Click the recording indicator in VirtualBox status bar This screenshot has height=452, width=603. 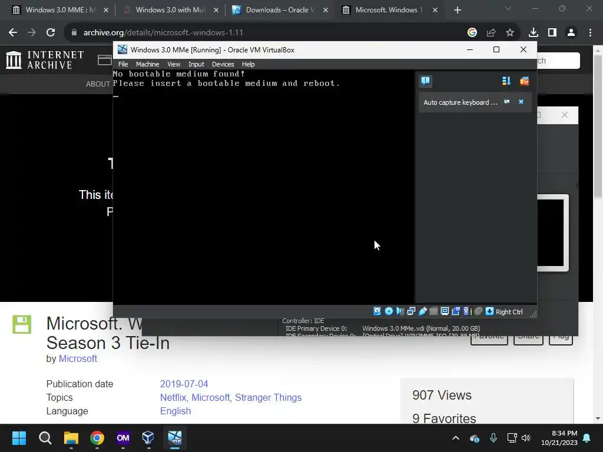coord(456,311)
